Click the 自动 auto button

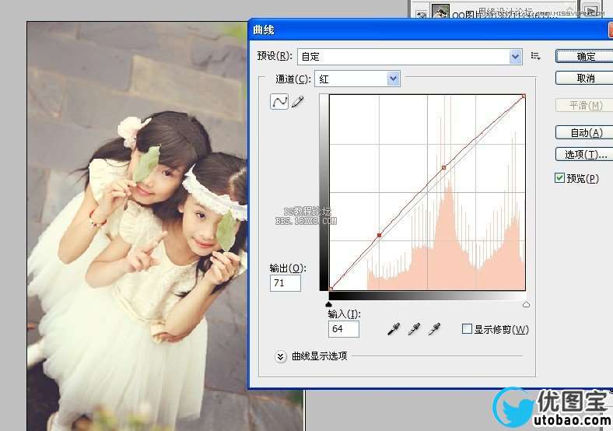585,132
